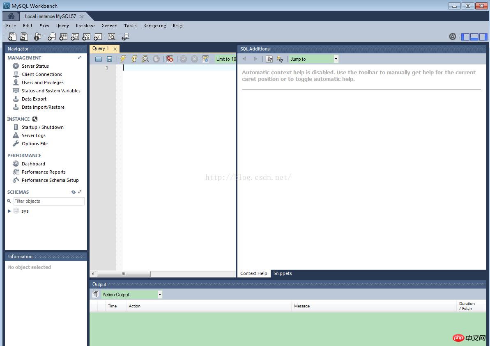The height and width of the screenshot is (346, 490).
Task: Close the Local instance MySQL57 tab
Action: point(82,16)
